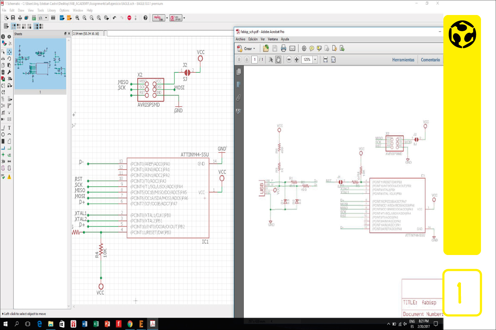
Task: Click the Acrobat print icon
Action: click(x=283, y=48)
